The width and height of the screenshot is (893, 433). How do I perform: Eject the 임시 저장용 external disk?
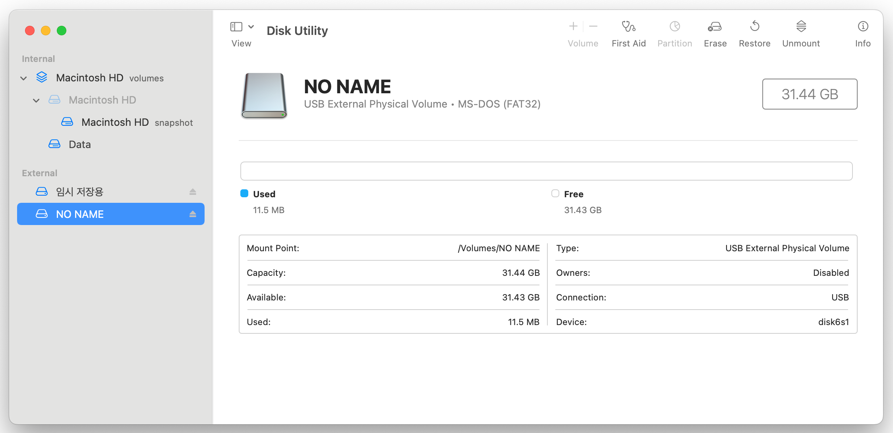pyautogui.click(x=193, y=192)
